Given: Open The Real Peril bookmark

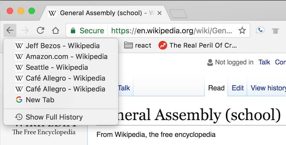Looking at the screenshot, I should [x=197, y=45].
